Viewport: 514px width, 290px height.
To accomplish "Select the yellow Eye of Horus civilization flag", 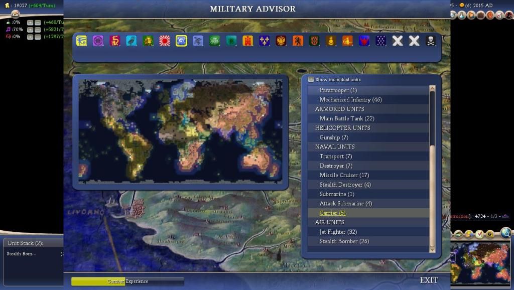I will (x=81, y=41).
